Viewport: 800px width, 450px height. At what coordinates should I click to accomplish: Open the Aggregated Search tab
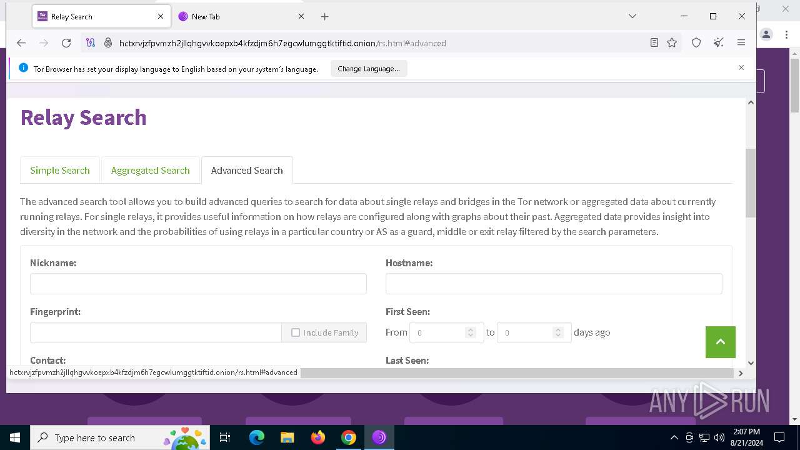tap(150, 170)
